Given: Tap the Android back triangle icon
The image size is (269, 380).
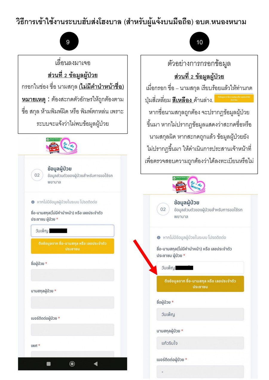Looking at the screenshot, I should pos(96,364).
